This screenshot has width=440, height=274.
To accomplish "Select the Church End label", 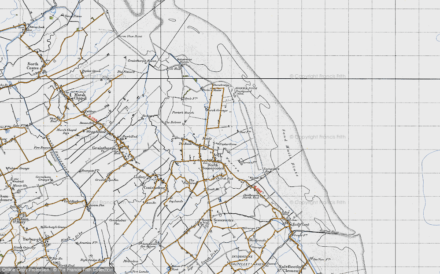I will [x=224, y=179].
